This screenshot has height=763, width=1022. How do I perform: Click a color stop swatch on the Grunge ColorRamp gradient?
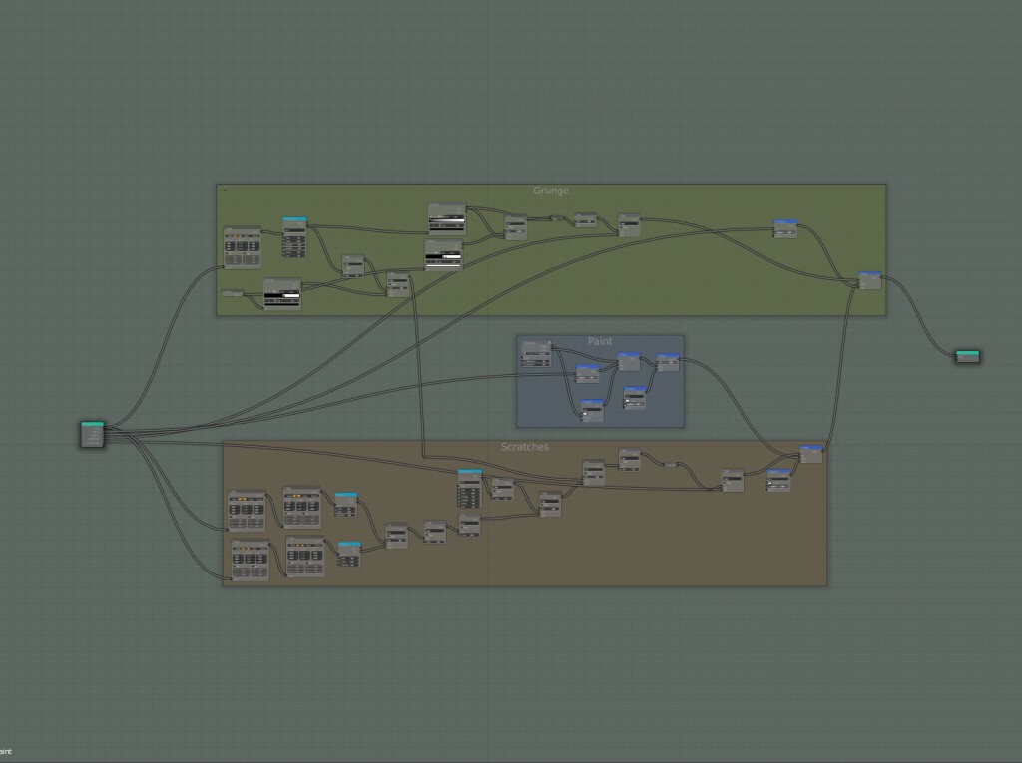coord(430,220)
